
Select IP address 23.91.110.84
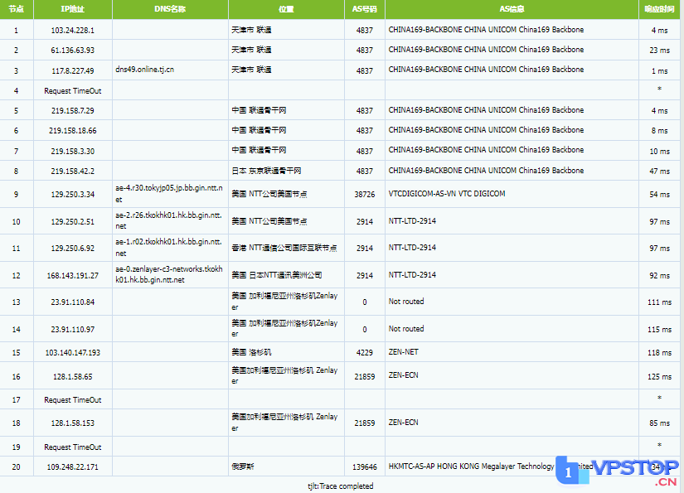(73, 302)
